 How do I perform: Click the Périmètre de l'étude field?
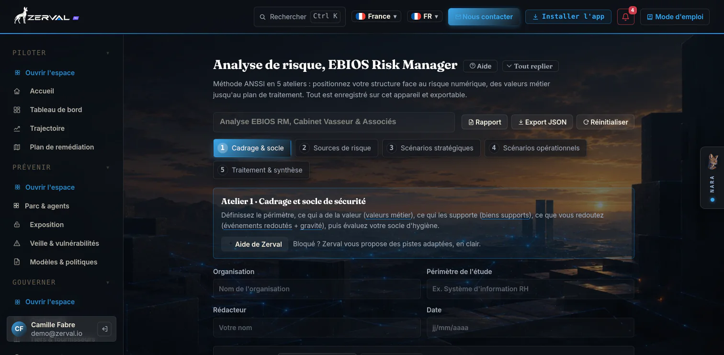click(531, 289)
